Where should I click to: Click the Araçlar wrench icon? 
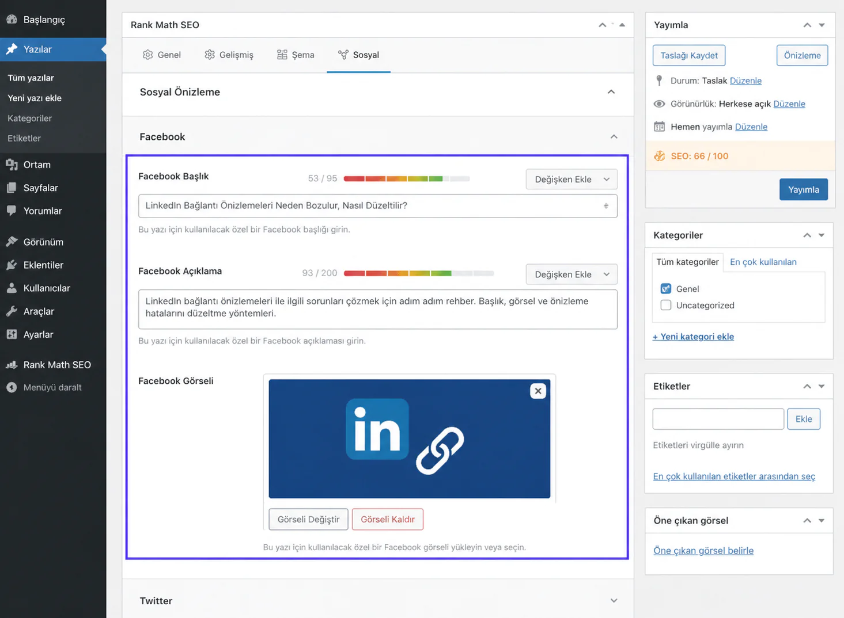12,311
